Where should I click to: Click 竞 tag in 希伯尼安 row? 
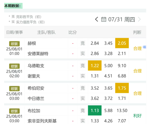[x=83, y=88]
